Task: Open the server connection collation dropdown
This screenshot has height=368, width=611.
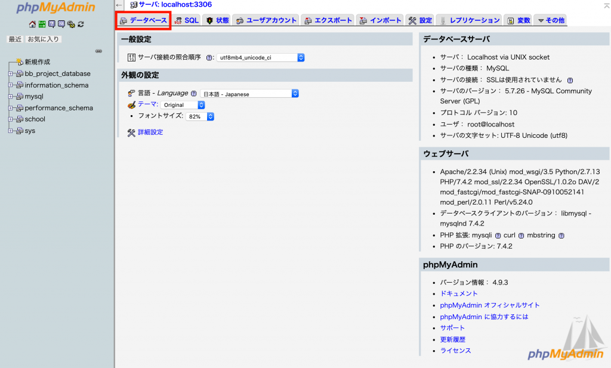Action: point(260,58)
